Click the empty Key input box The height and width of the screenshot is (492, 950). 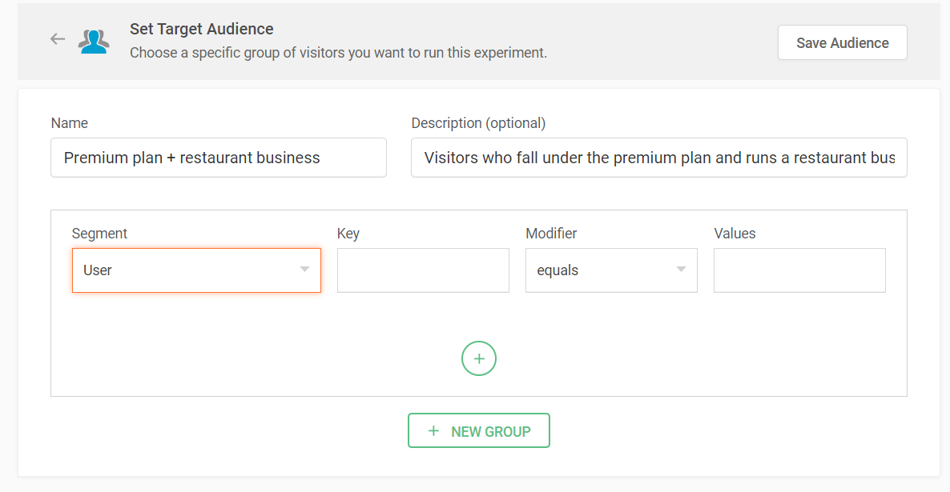(x=423, y=270)
